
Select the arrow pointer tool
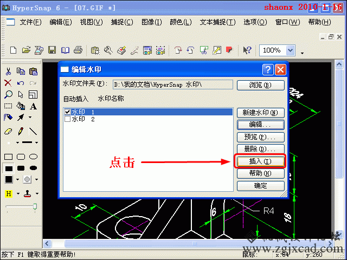[21, 95]
